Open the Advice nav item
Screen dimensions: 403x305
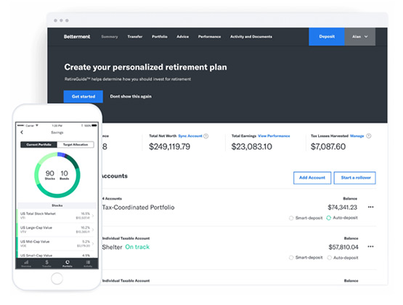(x=183, y=37)
